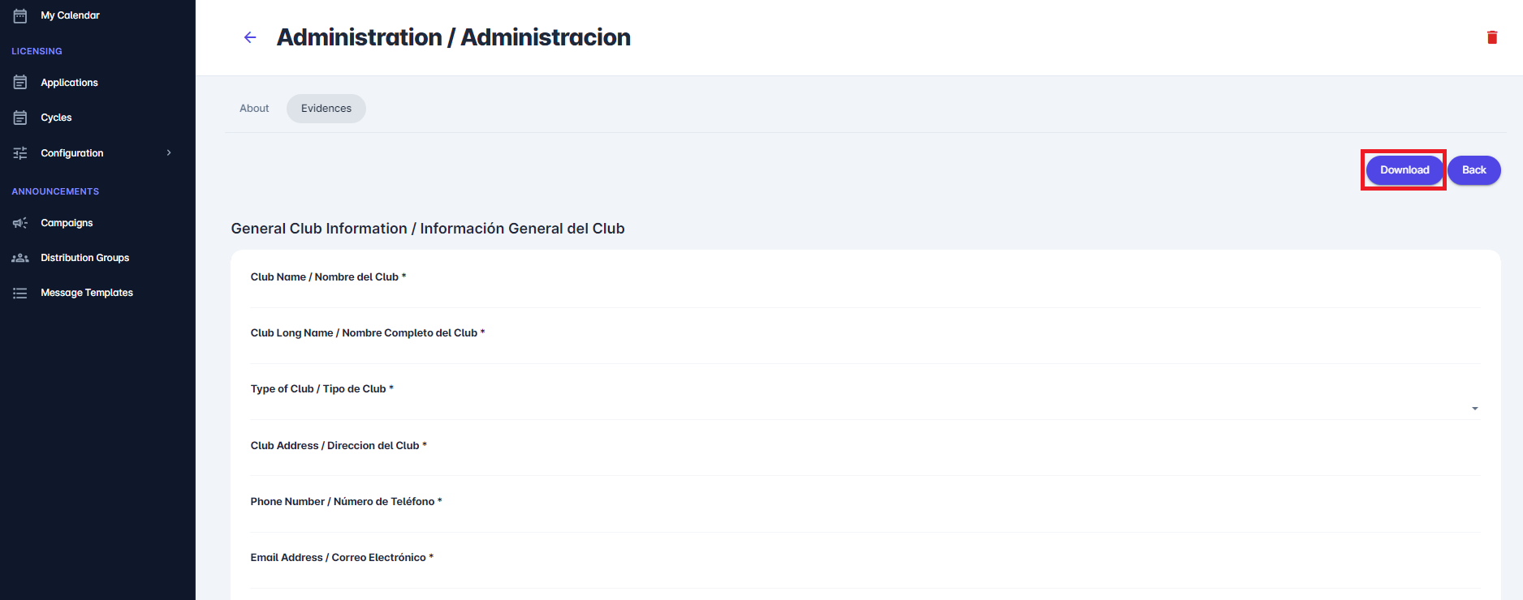The image size is (1523, 600).
Task: Click the red trash delete icon
Action: 1492,37
